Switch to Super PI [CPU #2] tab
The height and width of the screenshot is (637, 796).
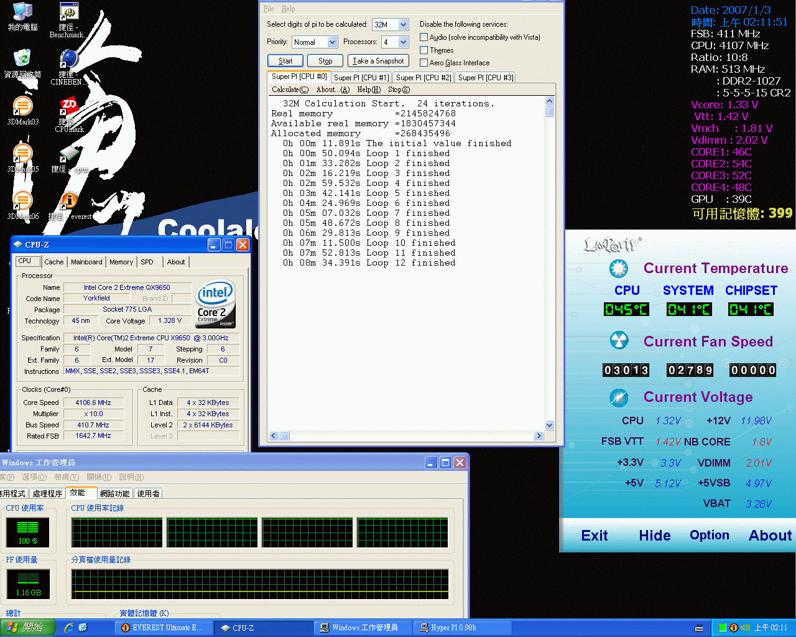(x=423, y=78)
